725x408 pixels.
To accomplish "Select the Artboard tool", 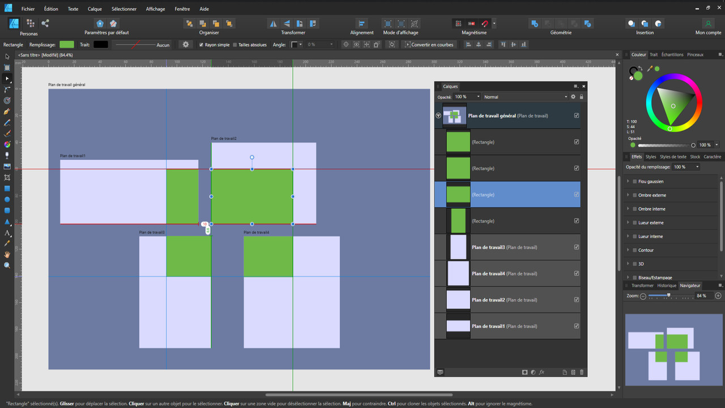I will (7, 67).
